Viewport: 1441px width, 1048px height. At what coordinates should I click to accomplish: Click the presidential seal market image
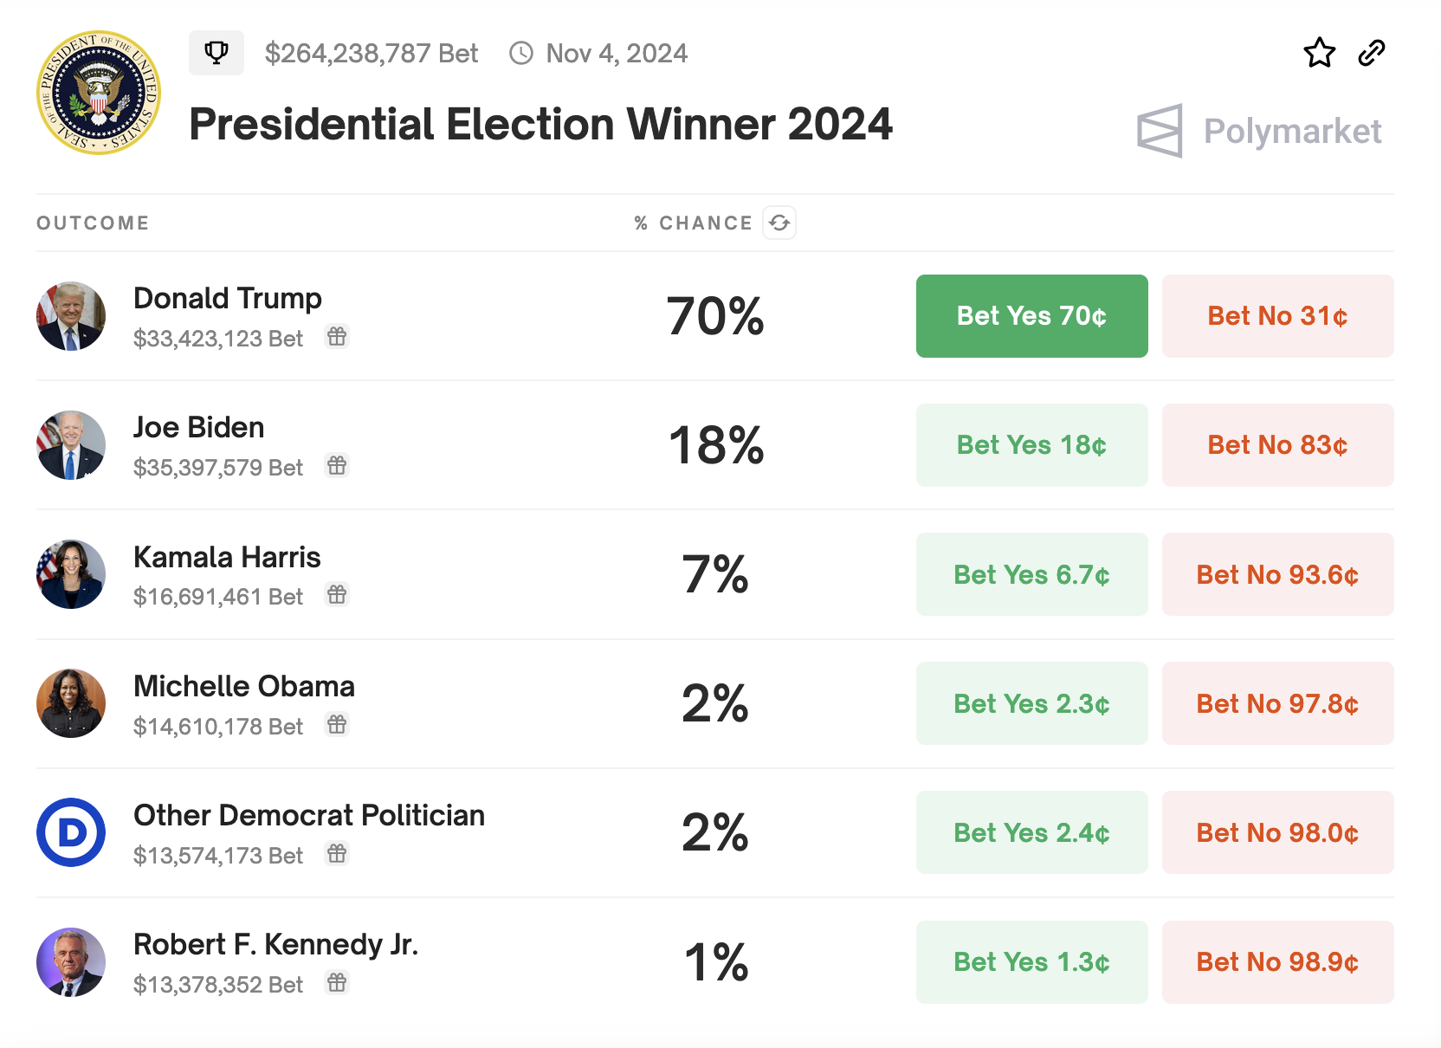[99, 93]
